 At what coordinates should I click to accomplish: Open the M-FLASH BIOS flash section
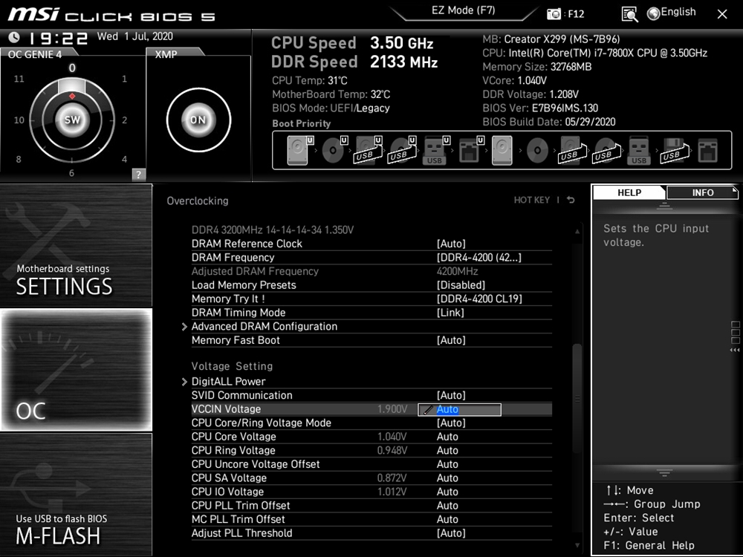pyautogui.click(x=76, y=495)
